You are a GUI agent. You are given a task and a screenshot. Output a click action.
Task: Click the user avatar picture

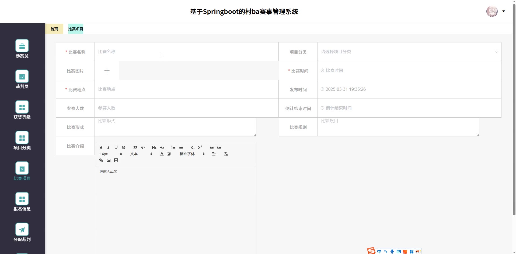pos(492,11)
